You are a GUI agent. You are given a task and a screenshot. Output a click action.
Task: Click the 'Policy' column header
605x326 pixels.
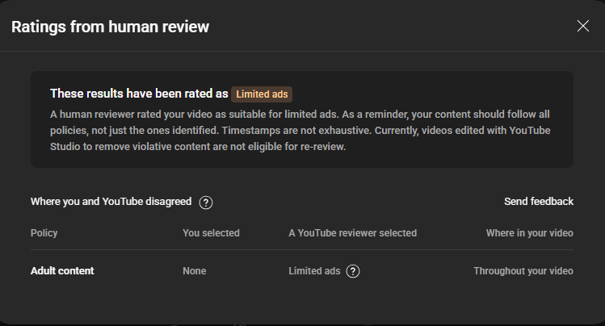point(44,233)
